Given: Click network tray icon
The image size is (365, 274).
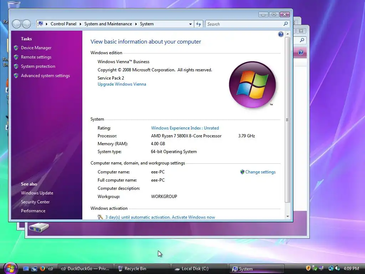Looking at the screenshot, I should pos(331,268).
